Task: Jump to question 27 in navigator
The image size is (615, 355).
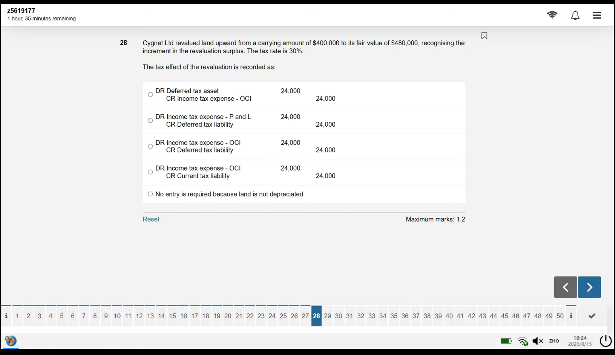Action: pyautogui.click(x=305, y=316)
